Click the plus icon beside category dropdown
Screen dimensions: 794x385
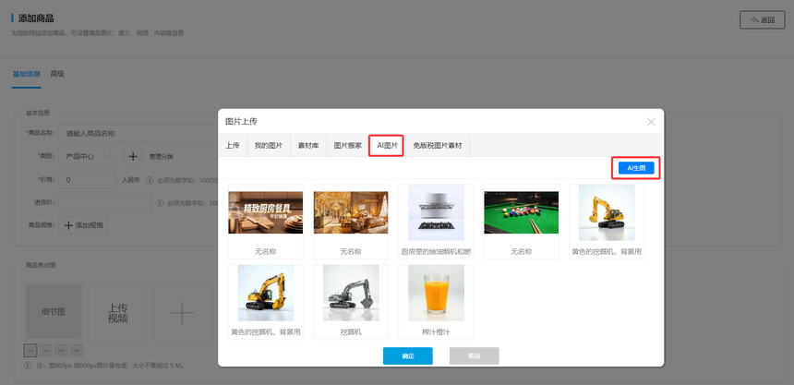[133, 157]
